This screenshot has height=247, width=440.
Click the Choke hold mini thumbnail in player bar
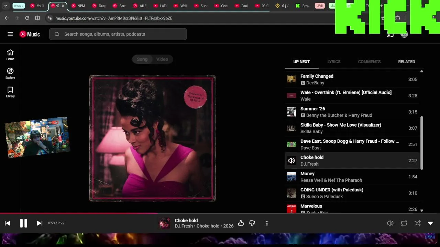pos(164,223)
